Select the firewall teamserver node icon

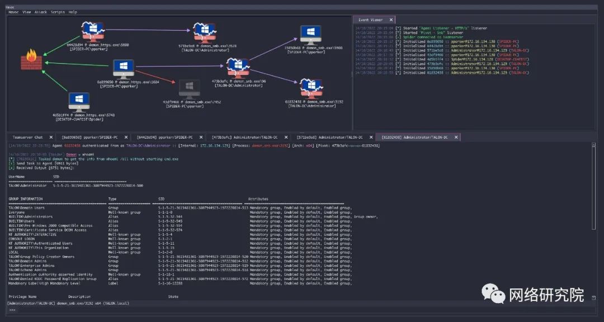tap(31, 60)
